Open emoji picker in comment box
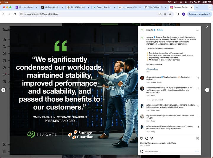The image size is (213, 158). [141, 151]
